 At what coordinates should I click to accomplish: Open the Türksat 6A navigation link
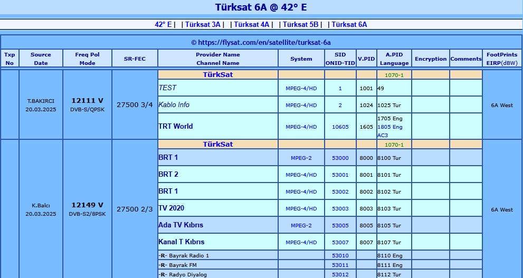[349, 24]
